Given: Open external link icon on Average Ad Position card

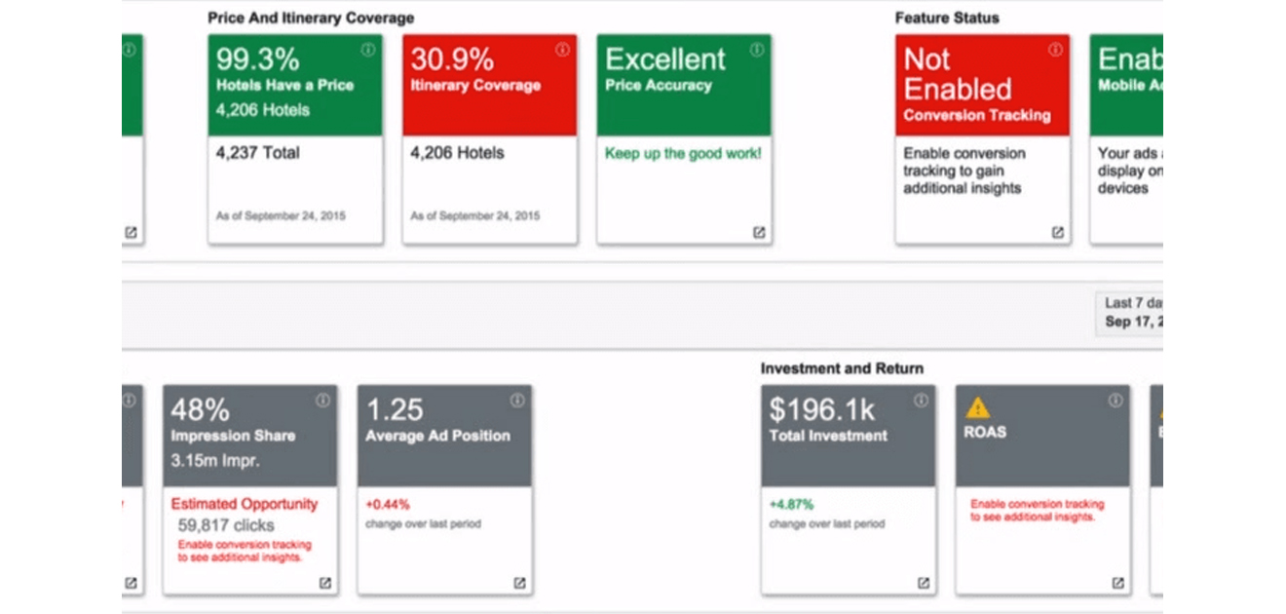Looking at the screenshot, I should pos(519,583).
